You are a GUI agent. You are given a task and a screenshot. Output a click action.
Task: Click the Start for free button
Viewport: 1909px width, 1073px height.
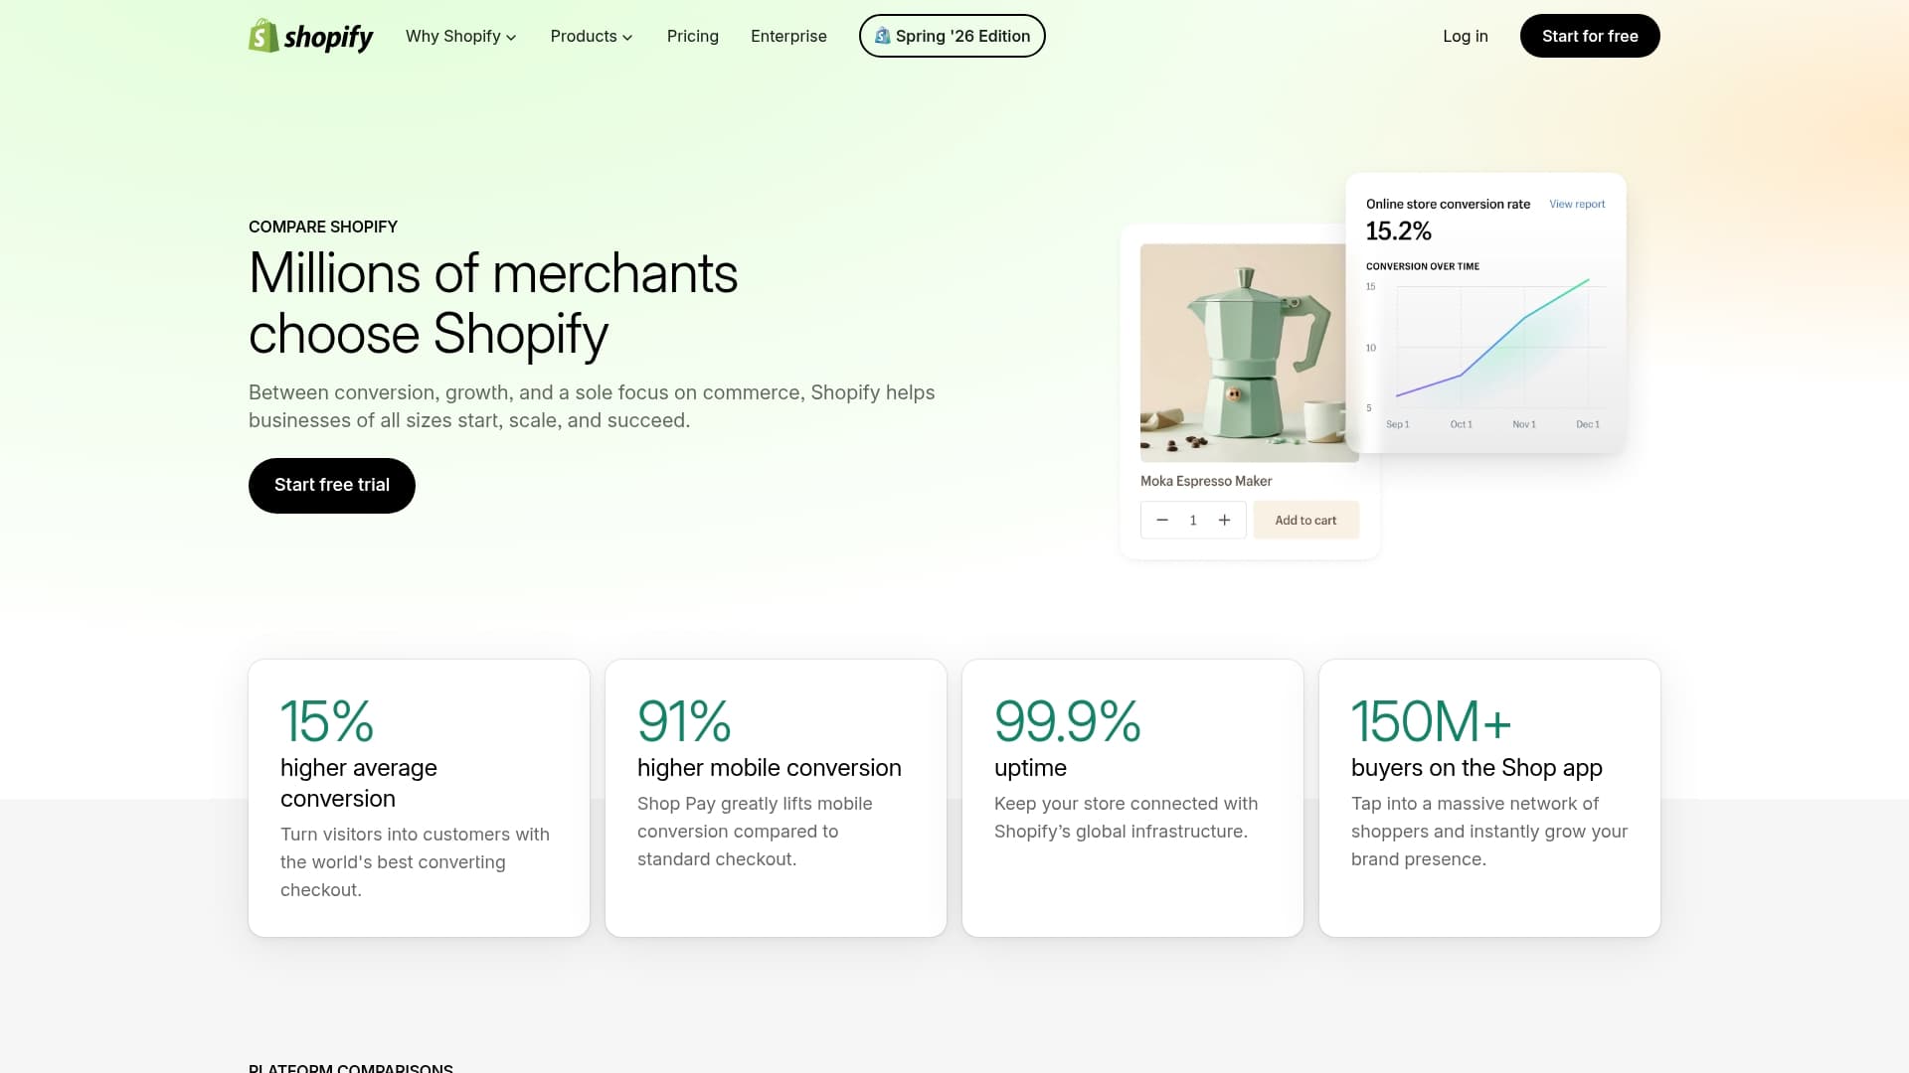[x=1590, y=36]
